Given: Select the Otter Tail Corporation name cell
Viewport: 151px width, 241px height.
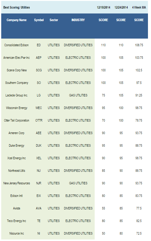Looking at the screenshot, I should point(16,120).
